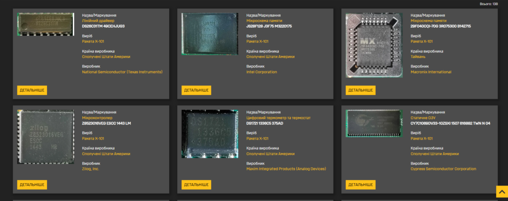Click 'National Semiconductor (Texas Instruments)' manufacturer link
508x201 pixels.
click(122, 72)
